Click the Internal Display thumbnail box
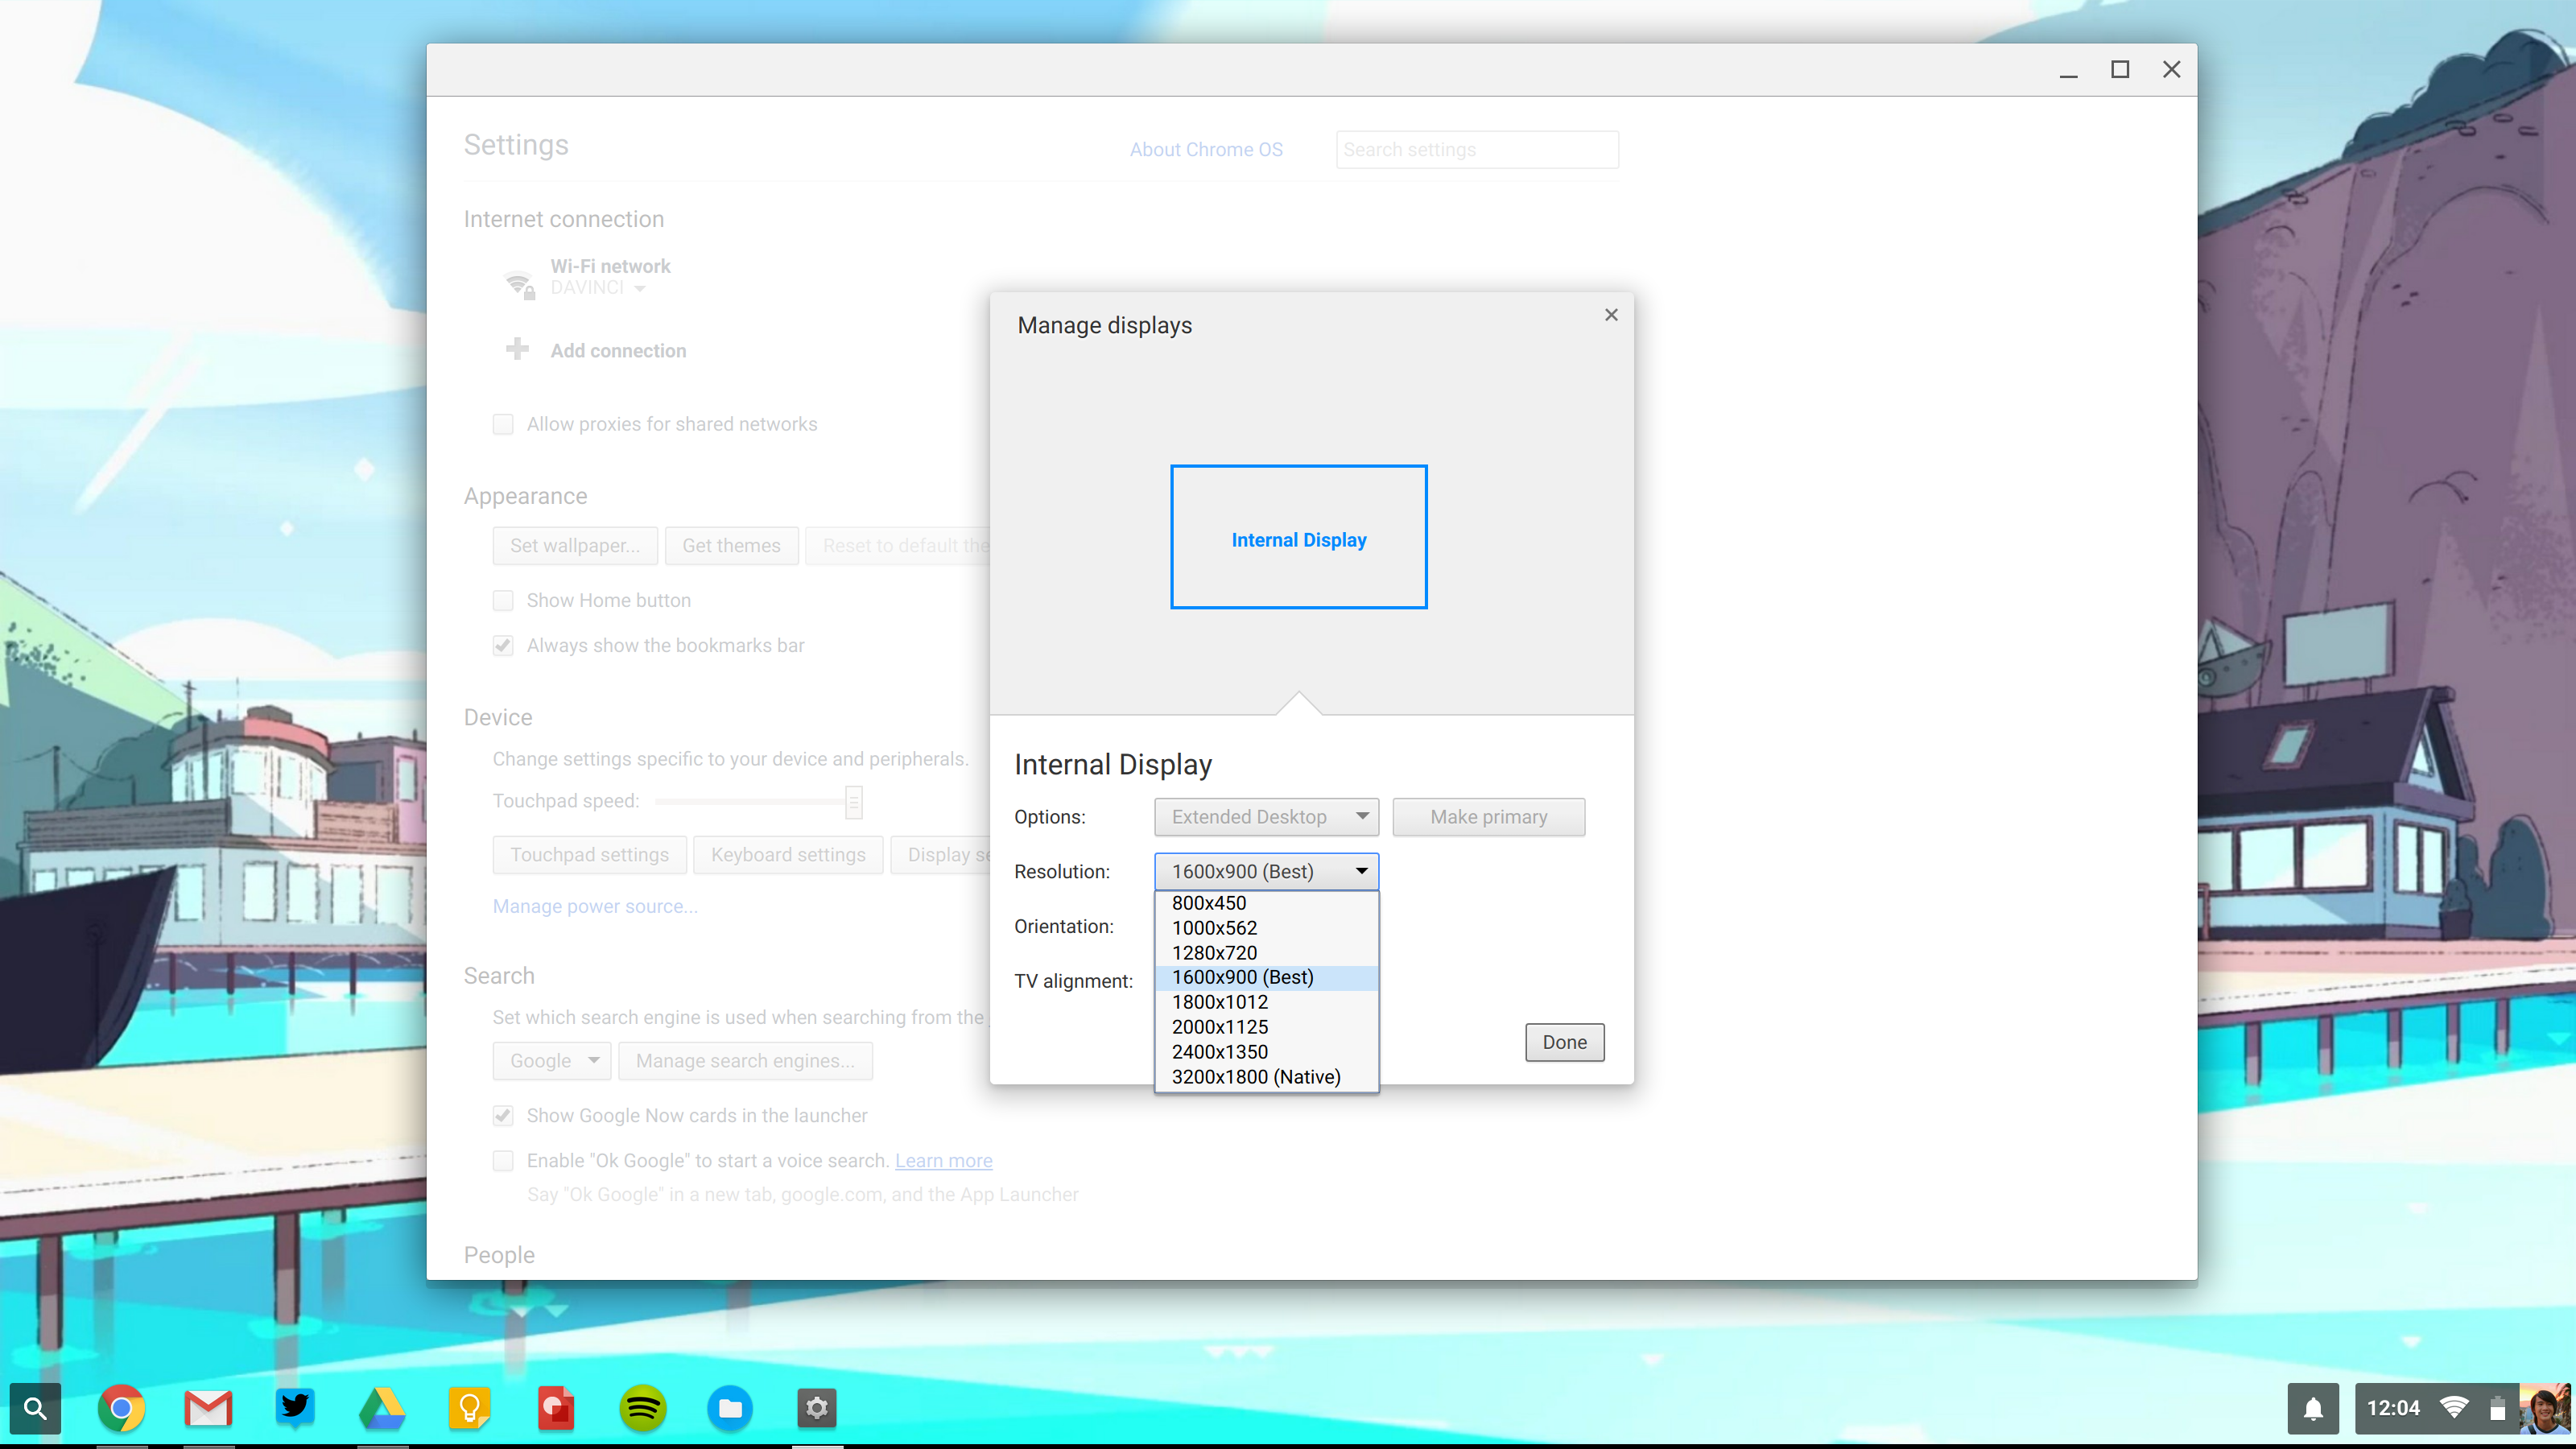The image size is (2576, 1449). pyautogui.click(x=1298, y=537)
